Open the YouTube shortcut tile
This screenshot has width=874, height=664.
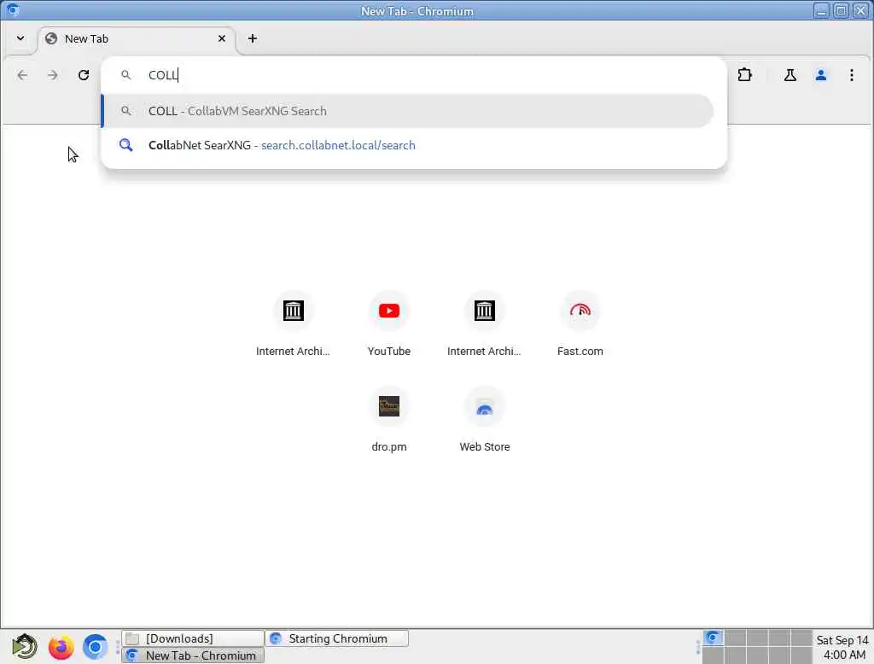[389, 324]
